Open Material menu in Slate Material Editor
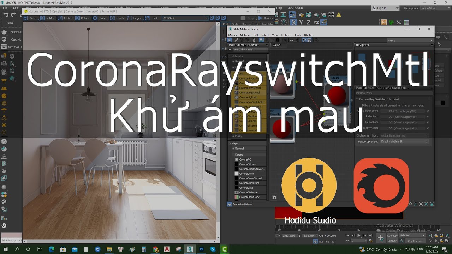Screen dimensions: 452x254 tap(245, 35)
